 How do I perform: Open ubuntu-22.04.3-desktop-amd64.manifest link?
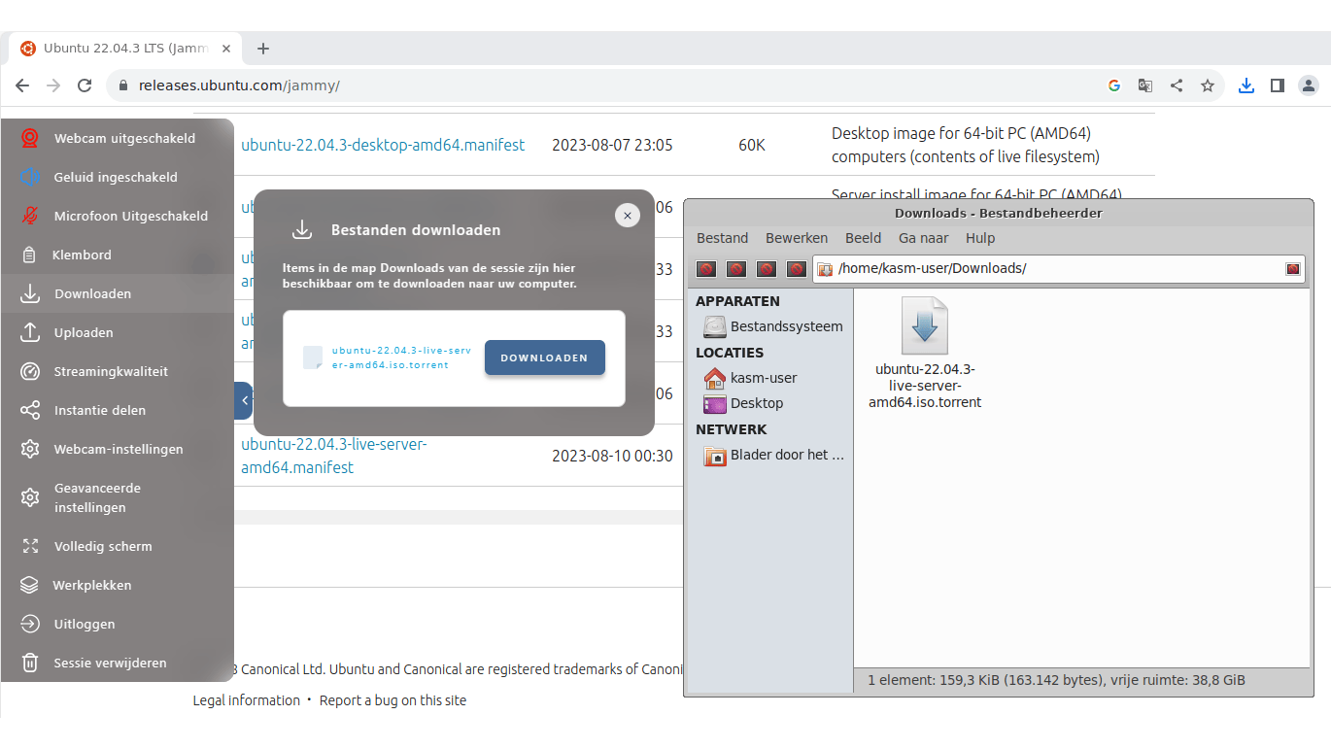(x=383, y=145)
